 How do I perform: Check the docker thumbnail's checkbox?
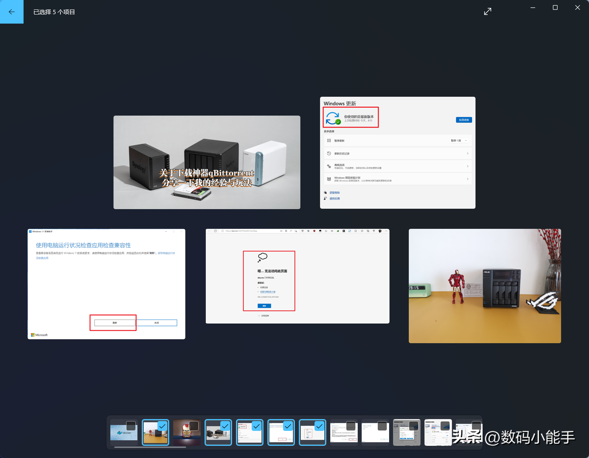tap(131, 426)
